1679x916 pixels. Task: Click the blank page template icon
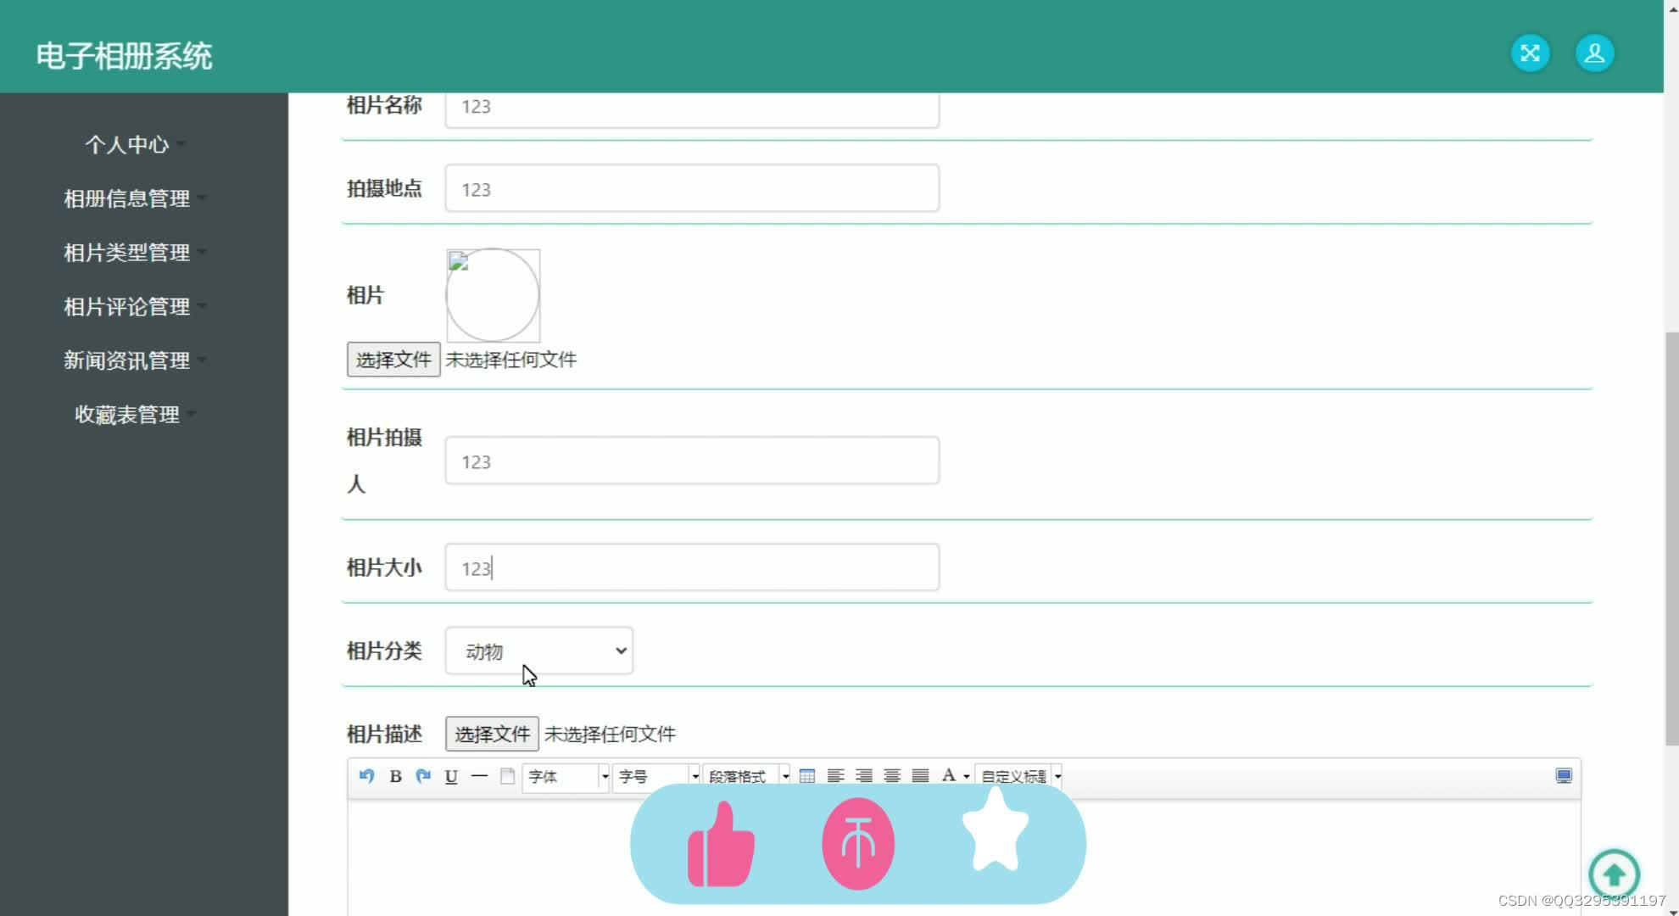(507, 776)
